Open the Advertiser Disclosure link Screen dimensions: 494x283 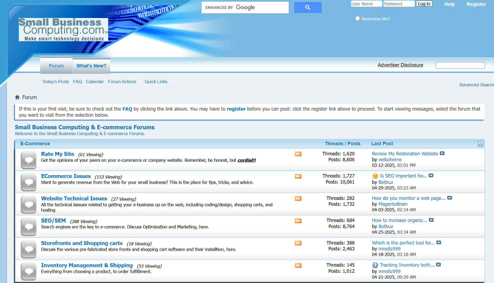400,65
